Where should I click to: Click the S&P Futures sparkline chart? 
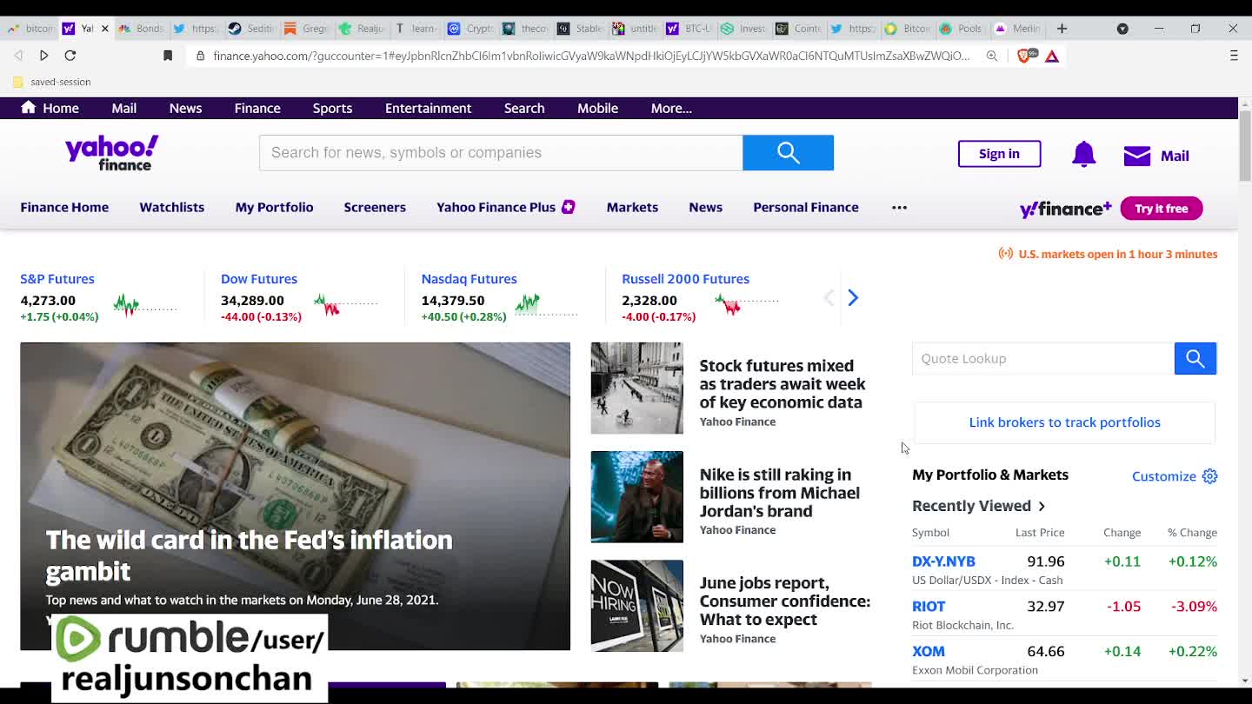click(145, 305)
